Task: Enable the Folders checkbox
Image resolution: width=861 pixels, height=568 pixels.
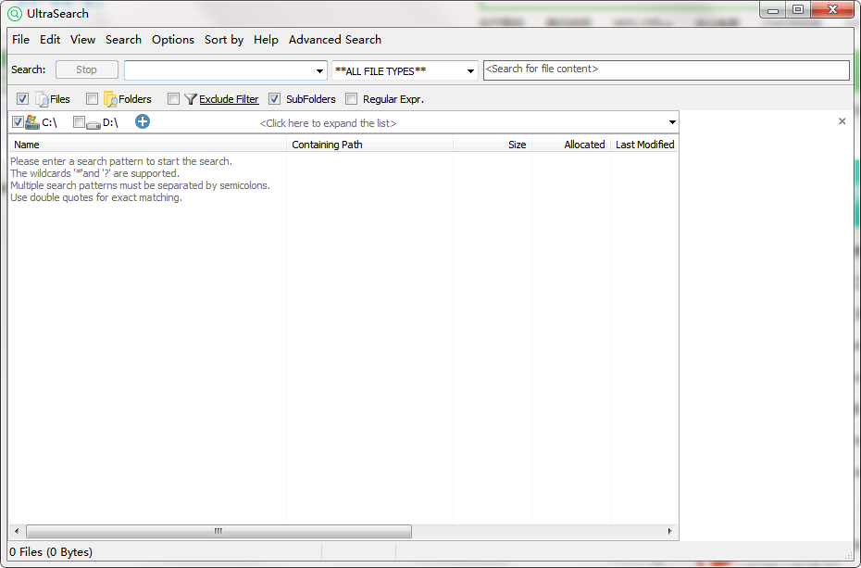Action: (x=92, y=98)
